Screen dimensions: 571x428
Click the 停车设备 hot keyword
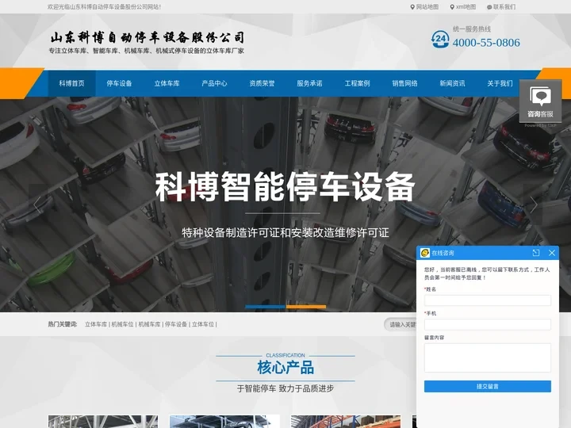[176, 324]
